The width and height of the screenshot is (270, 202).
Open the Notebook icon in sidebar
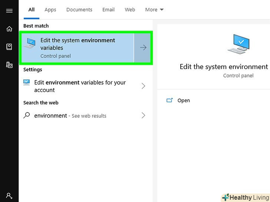[9, 47]
